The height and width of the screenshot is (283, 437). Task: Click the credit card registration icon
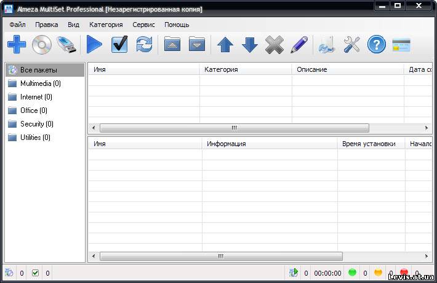[401, 45]
